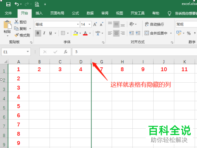The width and height of the screenshot is (197, 148).
Task: Expand the 复制 copy options arrow
Action: pos(30,29)
